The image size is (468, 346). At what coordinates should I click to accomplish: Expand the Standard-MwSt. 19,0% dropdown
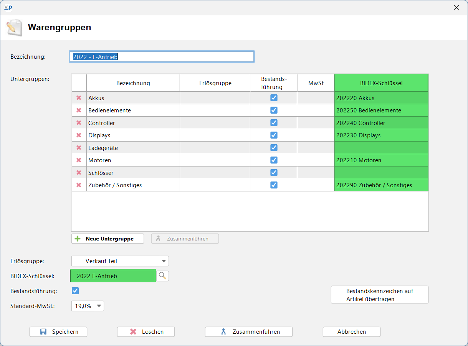coord(88,306)
